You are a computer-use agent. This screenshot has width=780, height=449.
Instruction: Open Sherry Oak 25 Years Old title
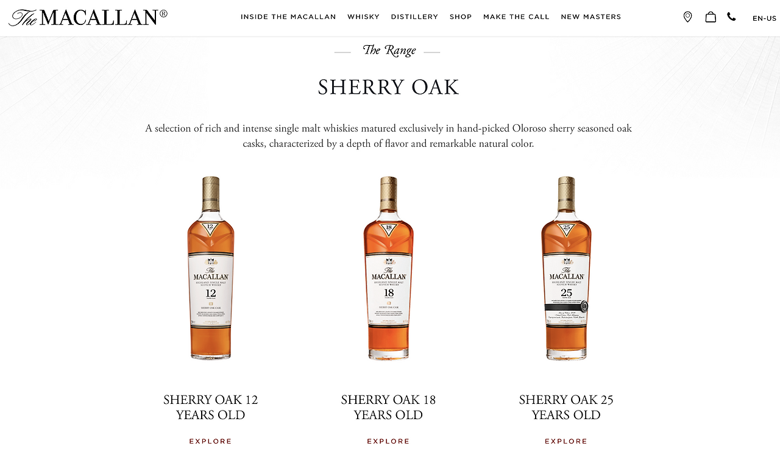pos(566,408)
